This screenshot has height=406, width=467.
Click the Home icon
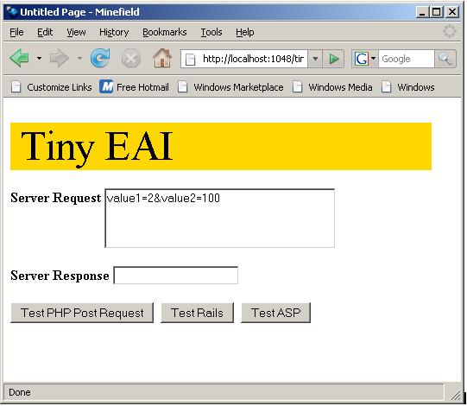pyautogui.click(x=162, y=58)
